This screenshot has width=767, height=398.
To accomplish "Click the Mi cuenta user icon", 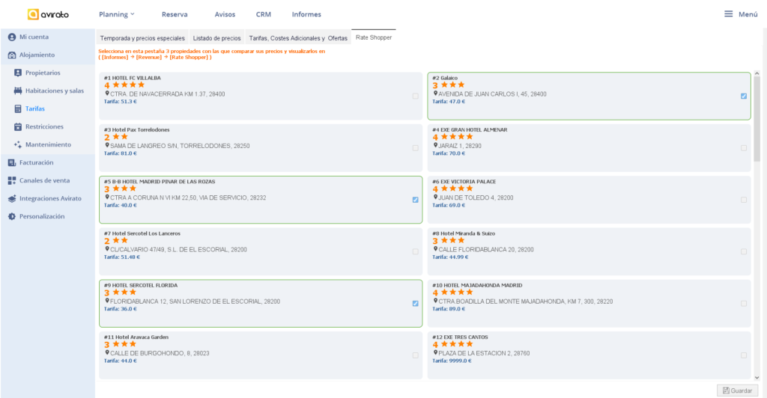I will [x=12, y=37].
